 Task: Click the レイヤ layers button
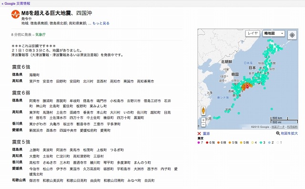pos(253,33)
